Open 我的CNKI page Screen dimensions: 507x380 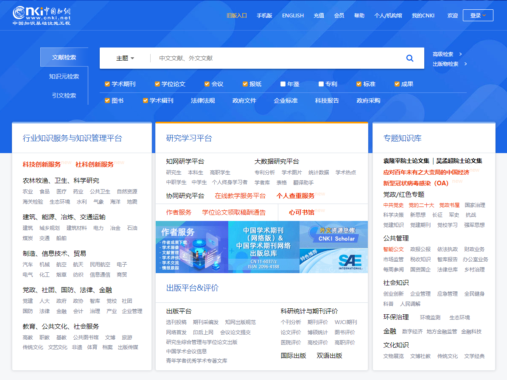point(423,16)
